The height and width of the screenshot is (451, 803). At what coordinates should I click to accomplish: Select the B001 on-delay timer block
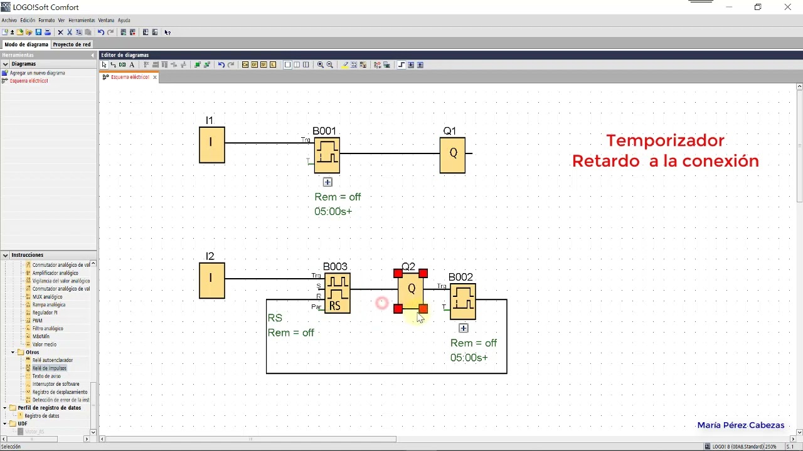(x=327, y=155)
